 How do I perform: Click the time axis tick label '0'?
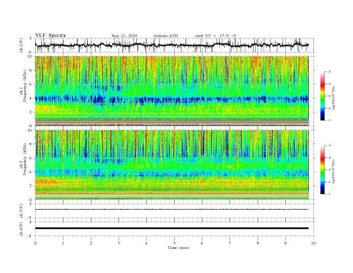(35, 243)
